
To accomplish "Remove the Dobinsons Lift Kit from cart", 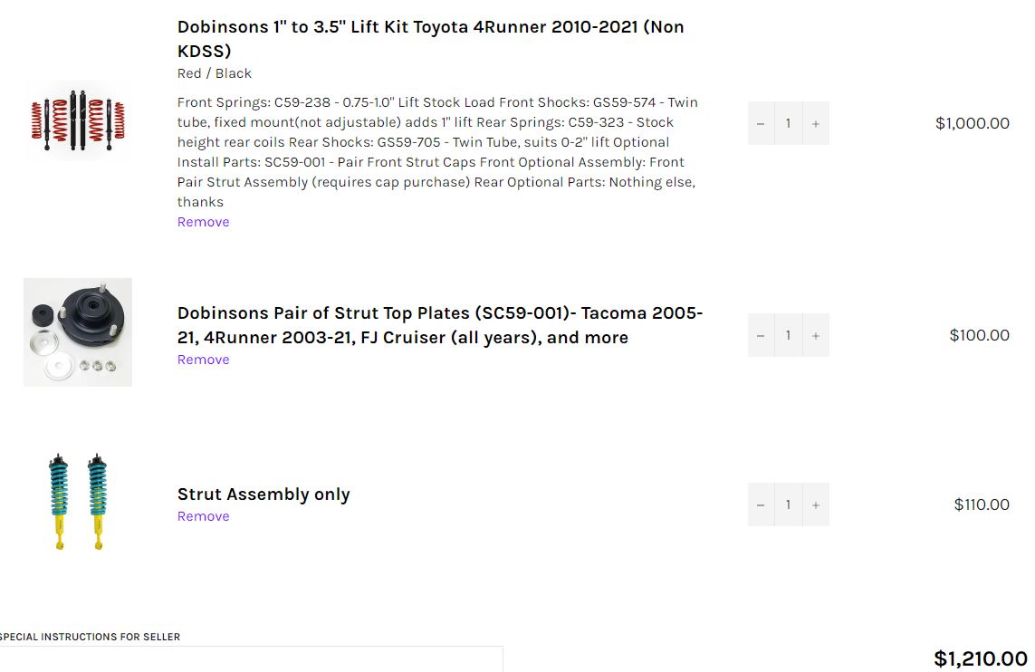I will 204,222.
